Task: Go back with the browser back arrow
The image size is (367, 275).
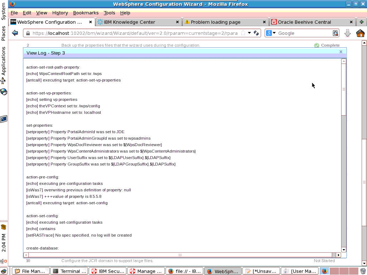Action: [x=15, y=33]
